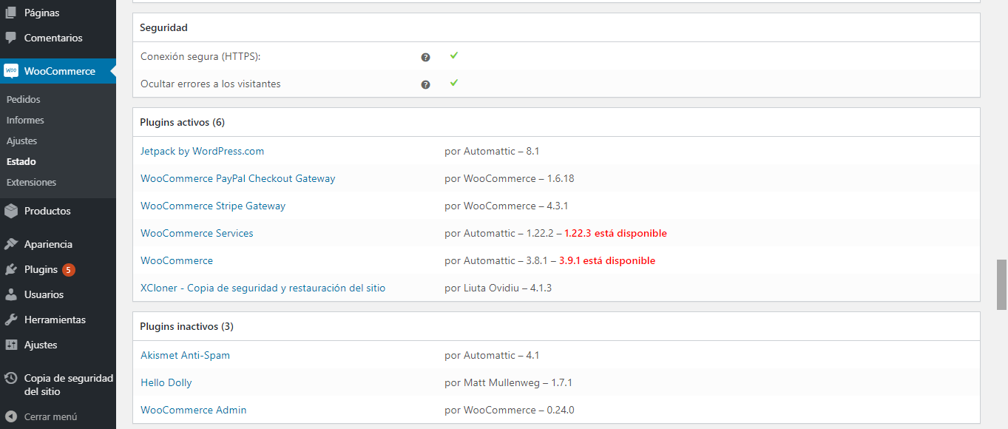The width and height of the screenshot is (1008, 429).
Task: Click green checkmark beside Ocultar errores
Action: coord(454,83)
